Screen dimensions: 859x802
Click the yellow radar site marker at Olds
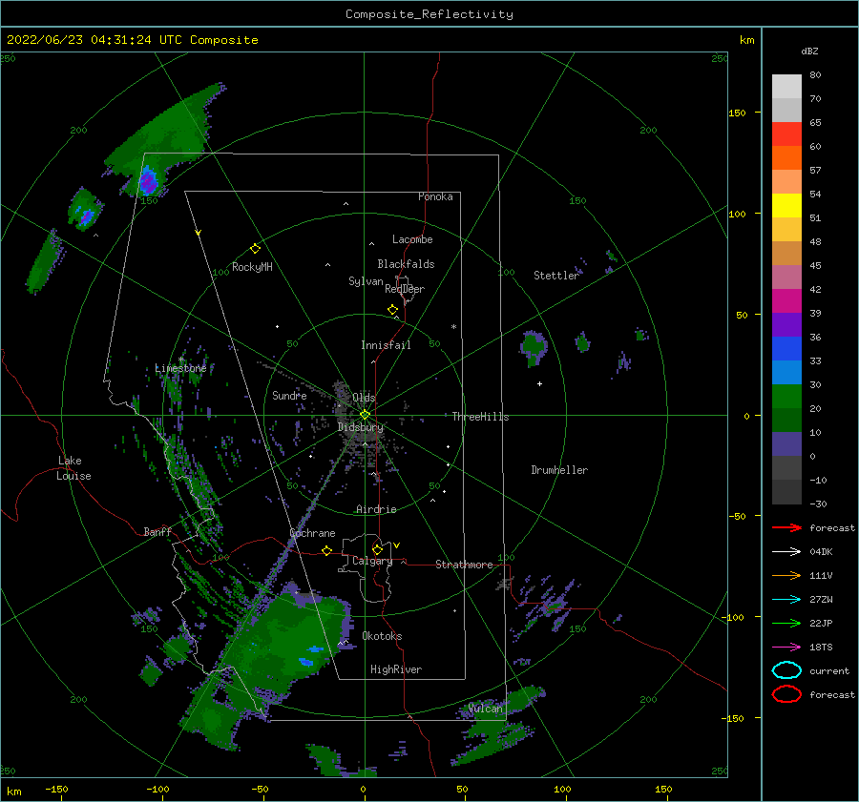(365, 415)
